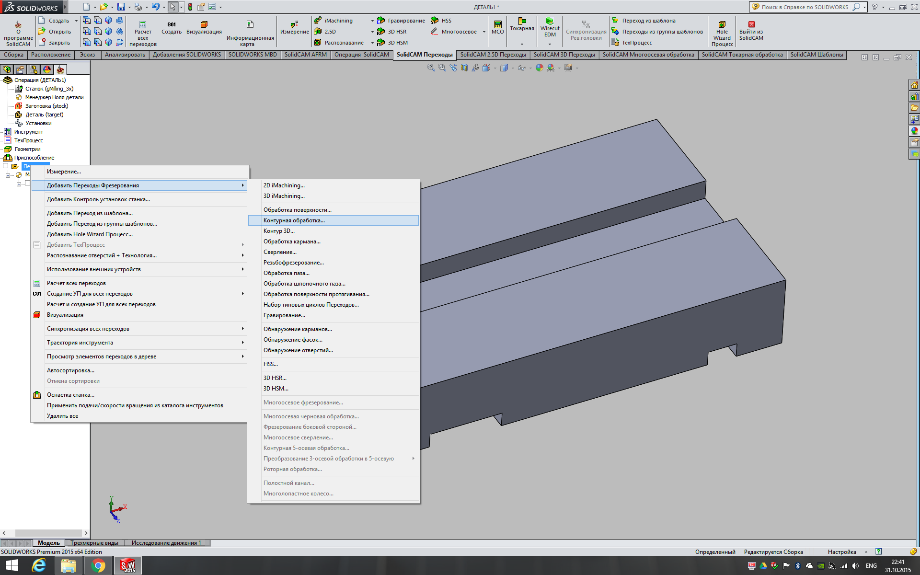920x575 pixels.
Task: Collapse the coordinate system tree node
Action: click(x=8, y=175)
